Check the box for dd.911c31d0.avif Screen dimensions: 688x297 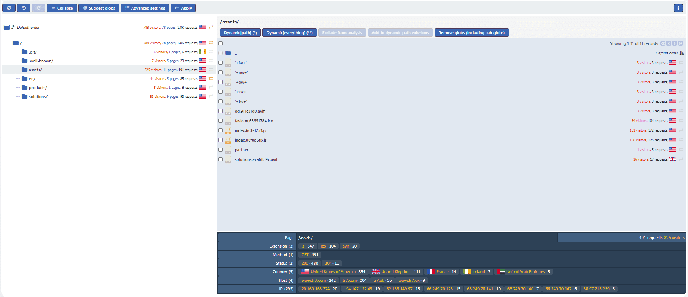[220, 111]
